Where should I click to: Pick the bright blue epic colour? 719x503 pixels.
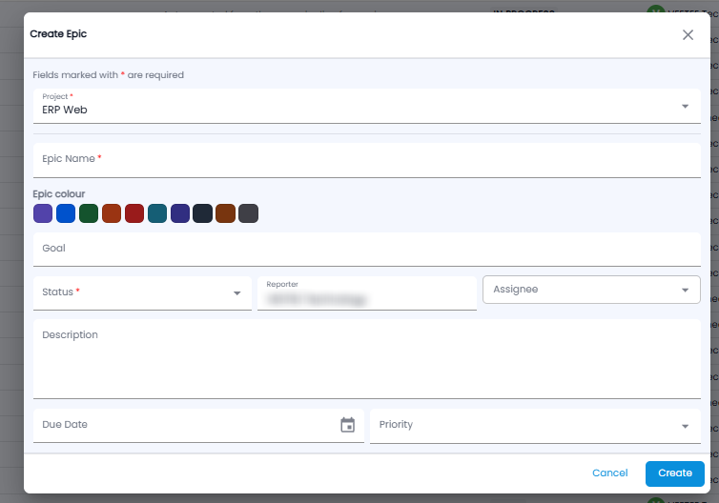66,213
